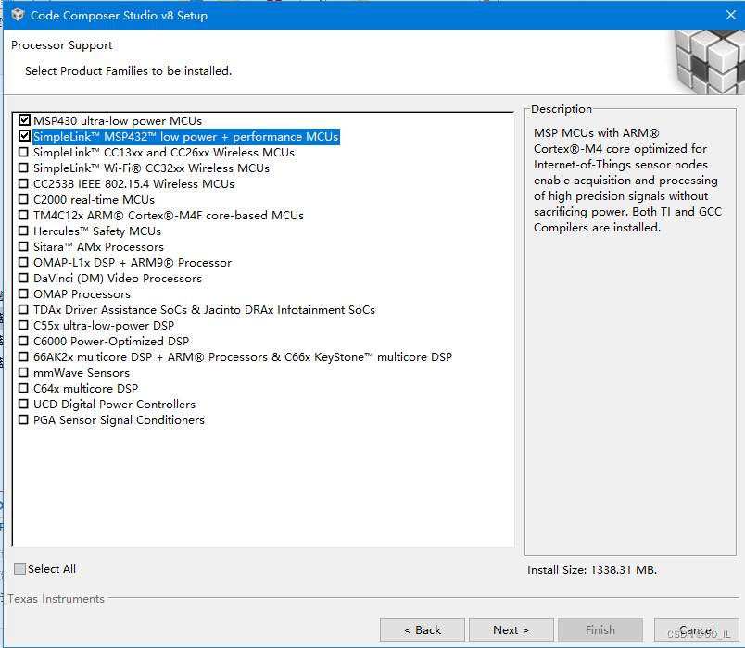
Task: Select the 'C2000 real-time MCUs' row label
Action: click(95, 199)
